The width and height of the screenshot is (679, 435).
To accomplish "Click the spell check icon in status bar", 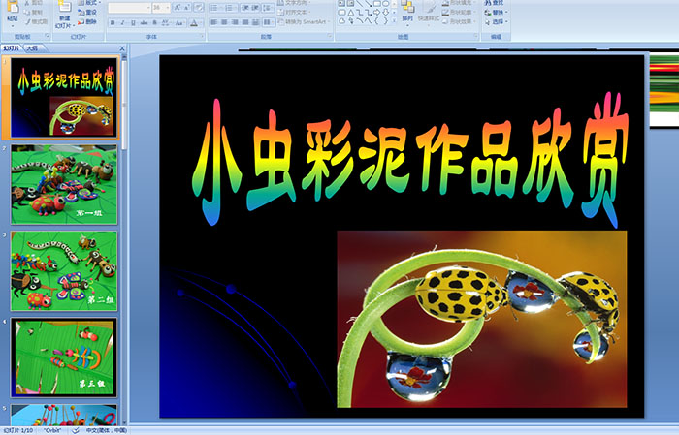I will (x=76, y=430).
